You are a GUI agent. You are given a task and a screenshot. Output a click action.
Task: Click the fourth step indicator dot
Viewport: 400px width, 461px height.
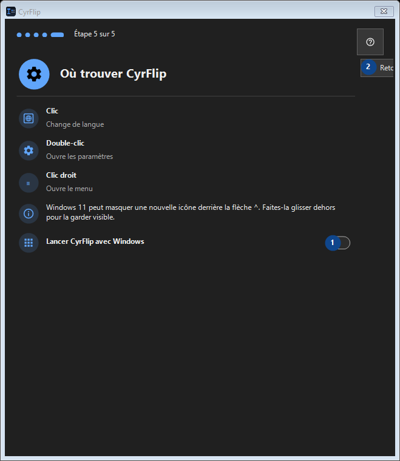pyautogui.click(x=45, y=35)
